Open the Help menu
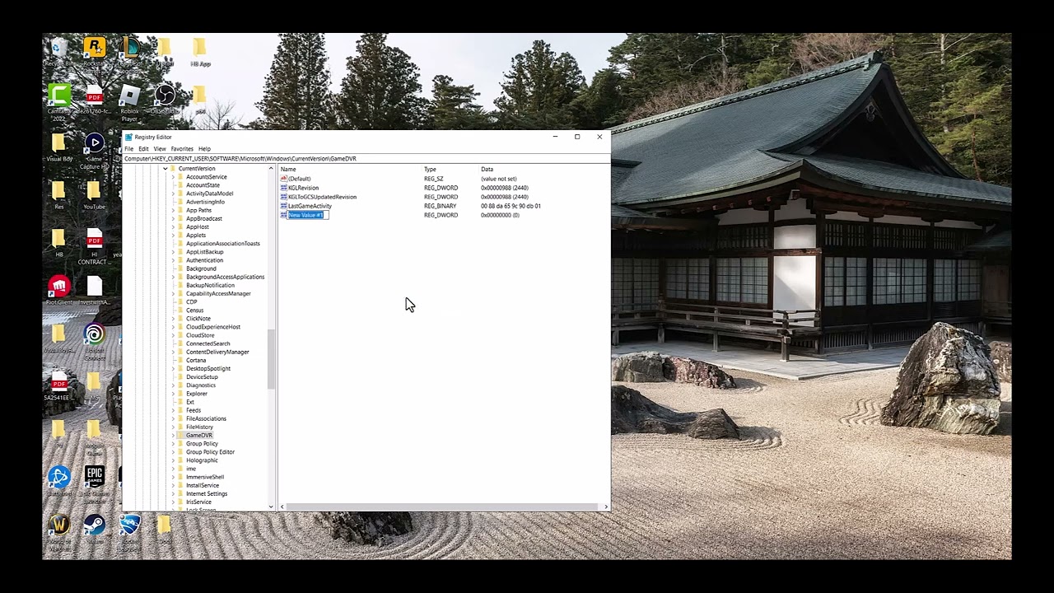The width and height of the screenshot is (1054, 593). click(204, 149)
